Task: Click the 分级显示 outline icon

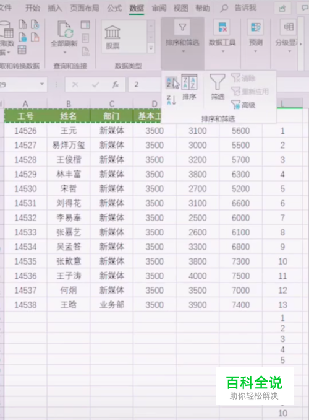Action: coord(289,27)
